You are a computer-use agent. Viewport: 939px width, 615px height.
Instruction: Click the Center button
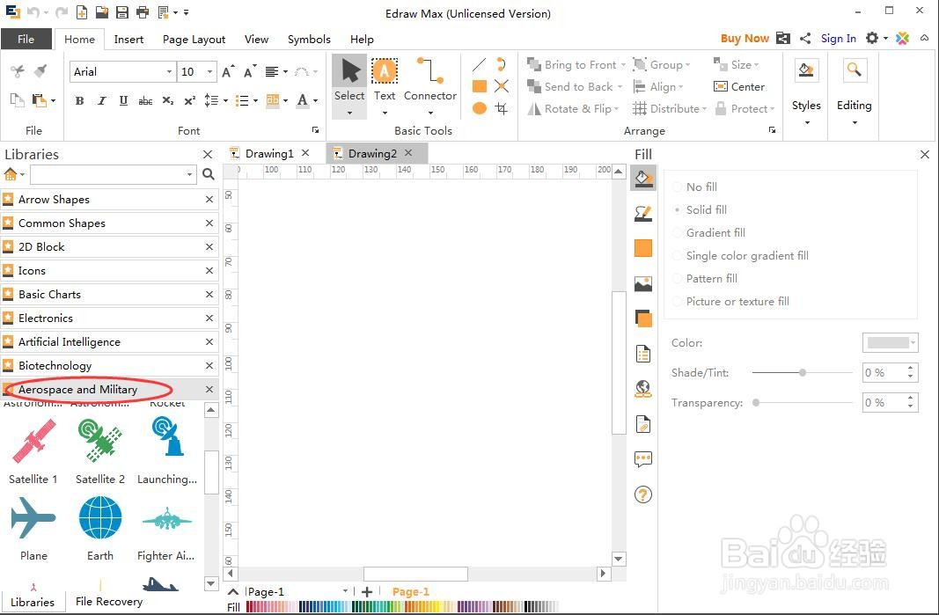(739, 87)
